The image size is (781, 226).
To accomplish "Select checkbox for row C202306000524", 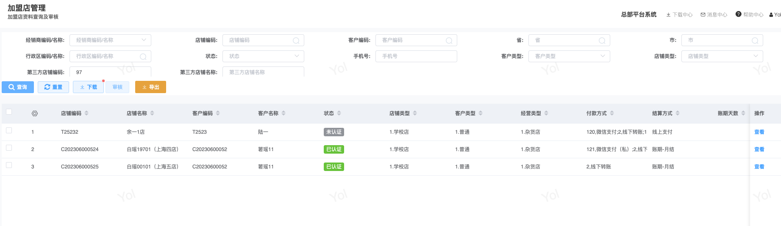I will point(9,148).
